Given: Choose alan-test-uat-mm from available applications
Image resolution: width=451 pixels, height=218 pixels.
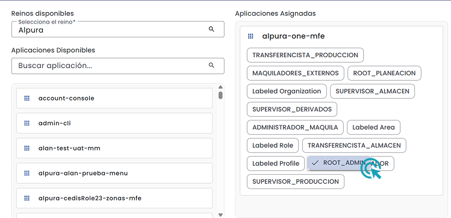Looking at the screenshot, I should 114,148.
